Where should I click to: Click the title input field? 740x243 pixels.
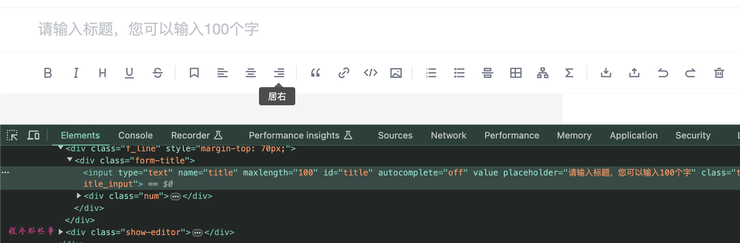(x=227, y=29)
